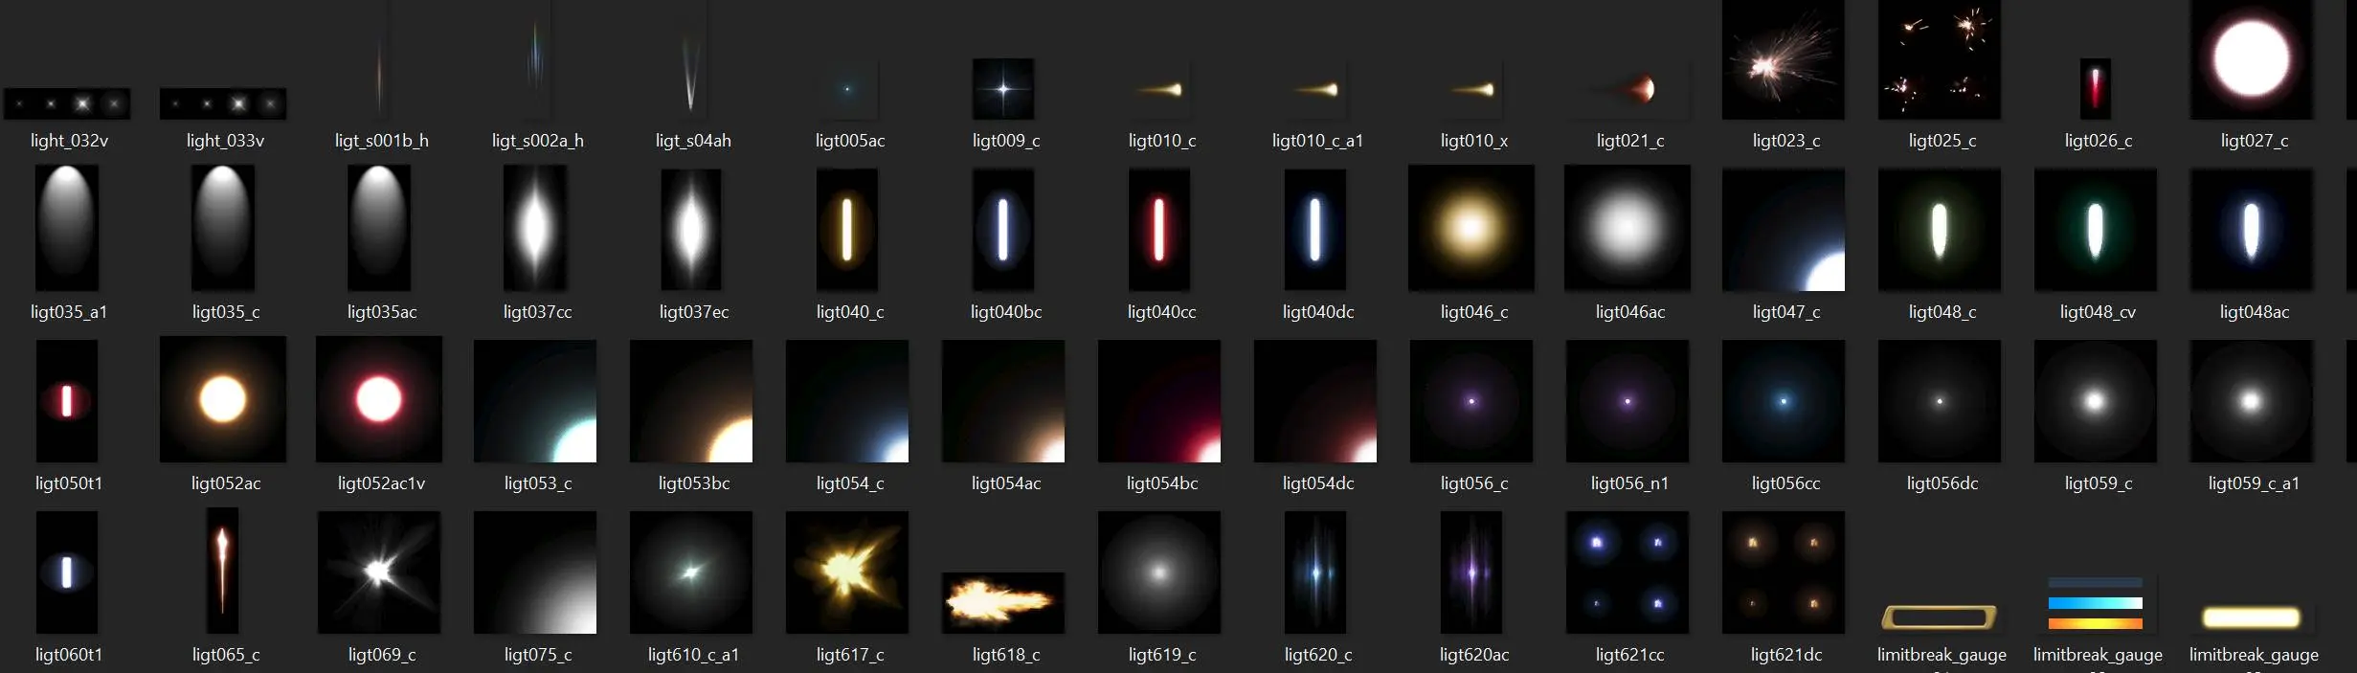Select the ligt620ac purple flare thumbnail

(x=1471, y=572)
